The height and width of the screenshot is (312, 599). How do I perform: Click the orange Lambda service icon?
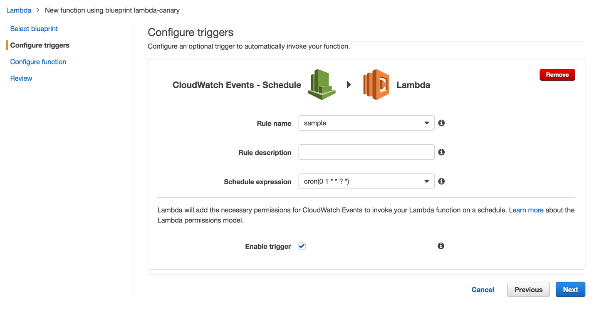(376, 84)
